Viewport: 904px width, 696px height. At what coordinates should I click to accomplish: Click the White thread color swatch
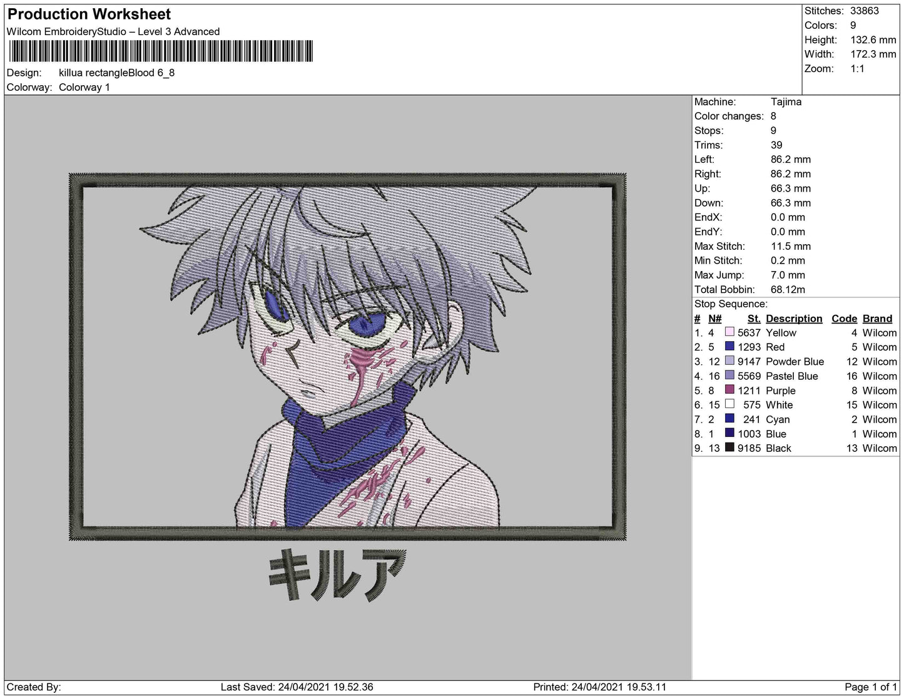tap(729, 404)
